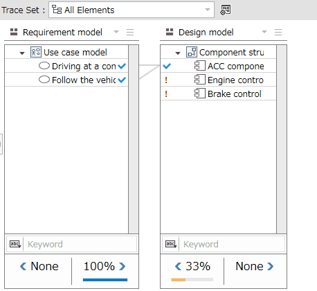
Task: Click the Design model panel layout icon
Action: 170,32
